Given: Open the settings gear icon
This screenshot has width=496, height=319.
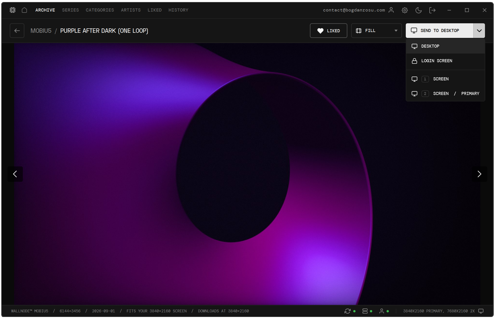Looking at the screenshot, I should pos(405,10).
